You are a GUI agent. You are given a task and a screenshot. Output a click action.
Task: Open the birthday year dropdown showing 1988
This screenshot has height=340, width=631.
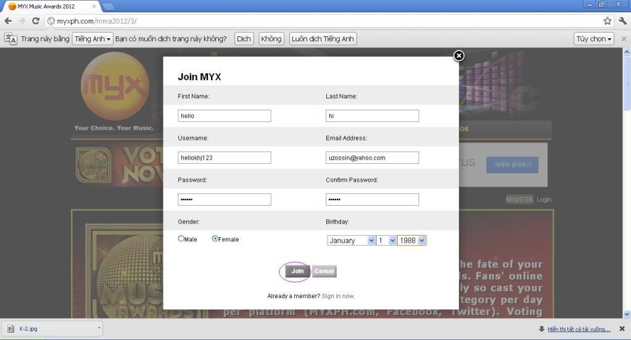(x=411, y=240)
